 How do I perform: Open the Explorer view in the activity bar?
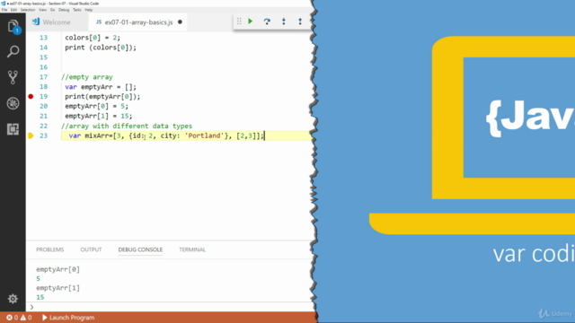(13, 26)
